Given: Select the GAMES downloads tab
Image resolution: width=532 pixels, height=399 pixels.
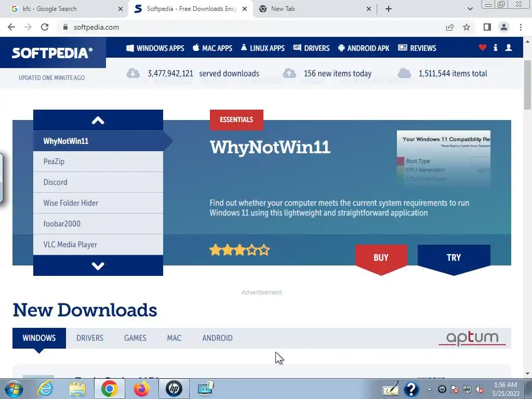Looking at the screenshot, I should (135, 338).
